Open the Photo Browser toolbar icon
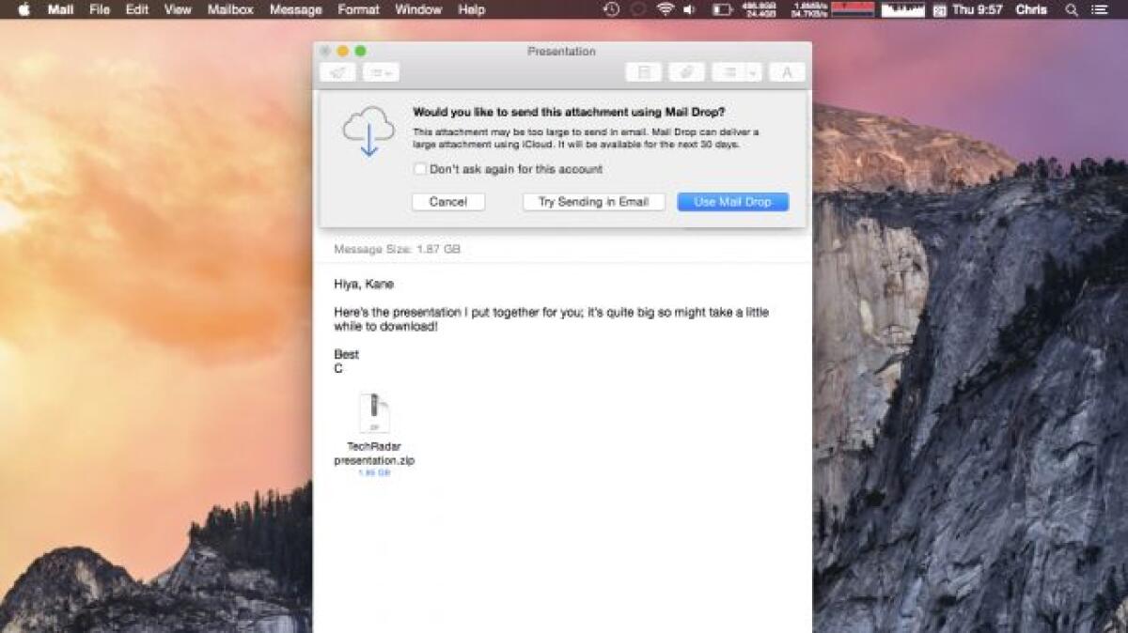 click(645, 72)
